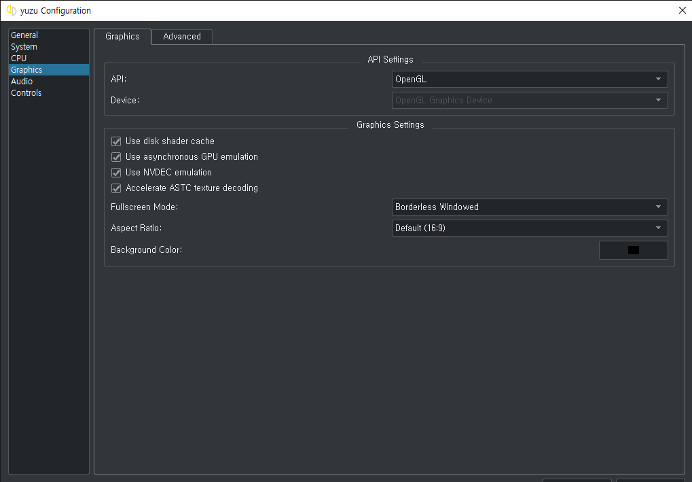Click the Device label text

pos(125,101)
